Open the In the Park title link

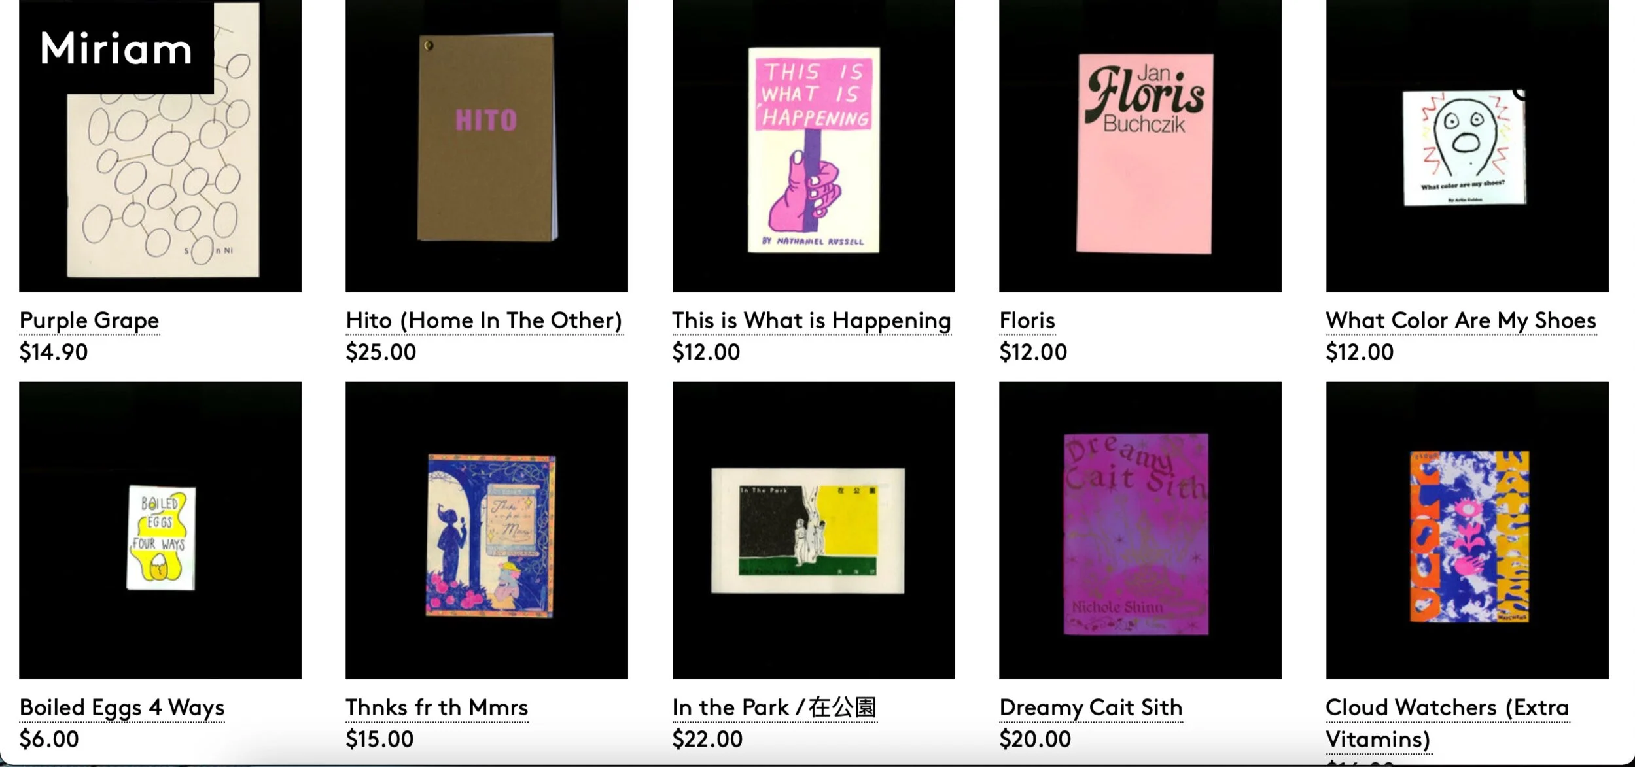point(775,707)
